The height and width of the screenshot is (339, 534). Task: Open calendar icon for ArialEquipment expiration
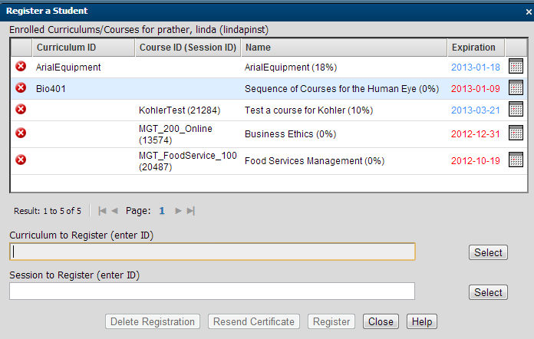tap(516, 67)
